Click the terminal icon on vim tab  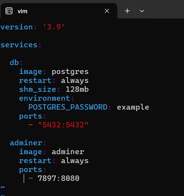coord(9,11)
